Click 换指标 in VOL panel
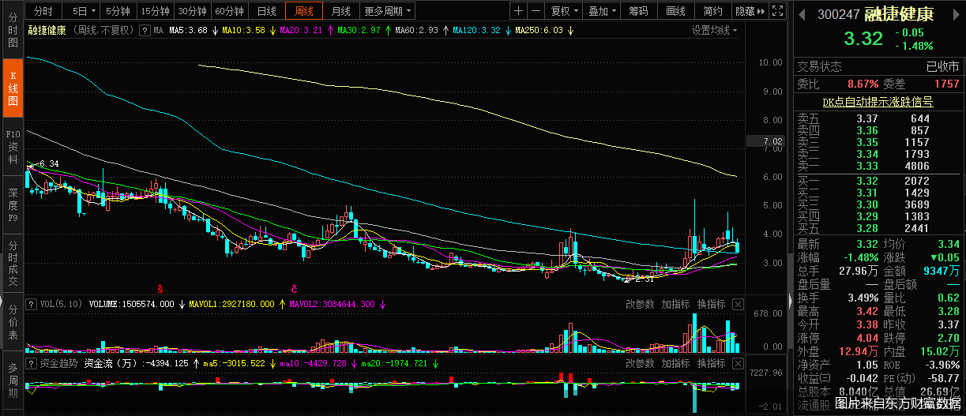 pyautogui.click(x=711, y=304)
